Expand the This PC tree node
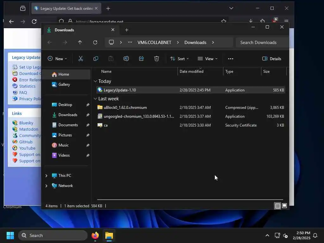 (x=46, y=176)
